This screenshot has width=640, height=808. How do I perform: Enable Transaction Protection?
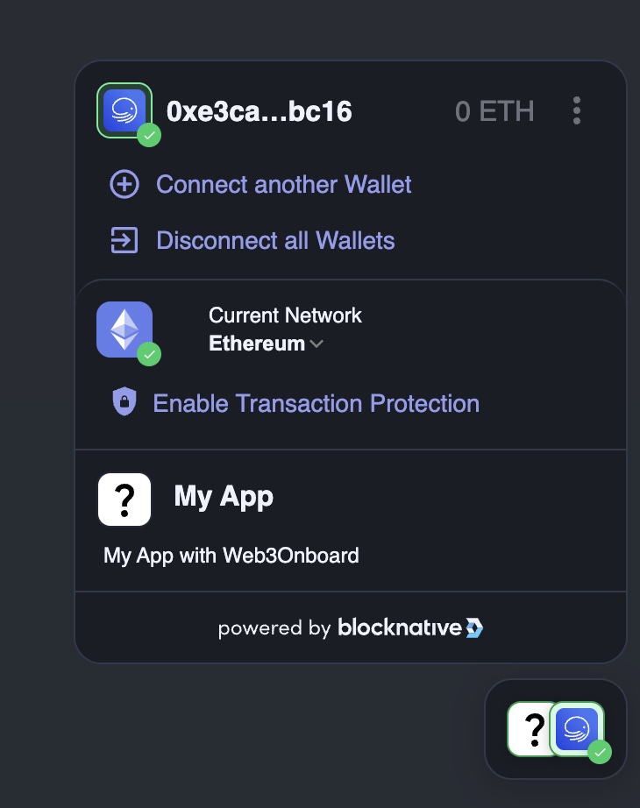(x=316, y=403)
